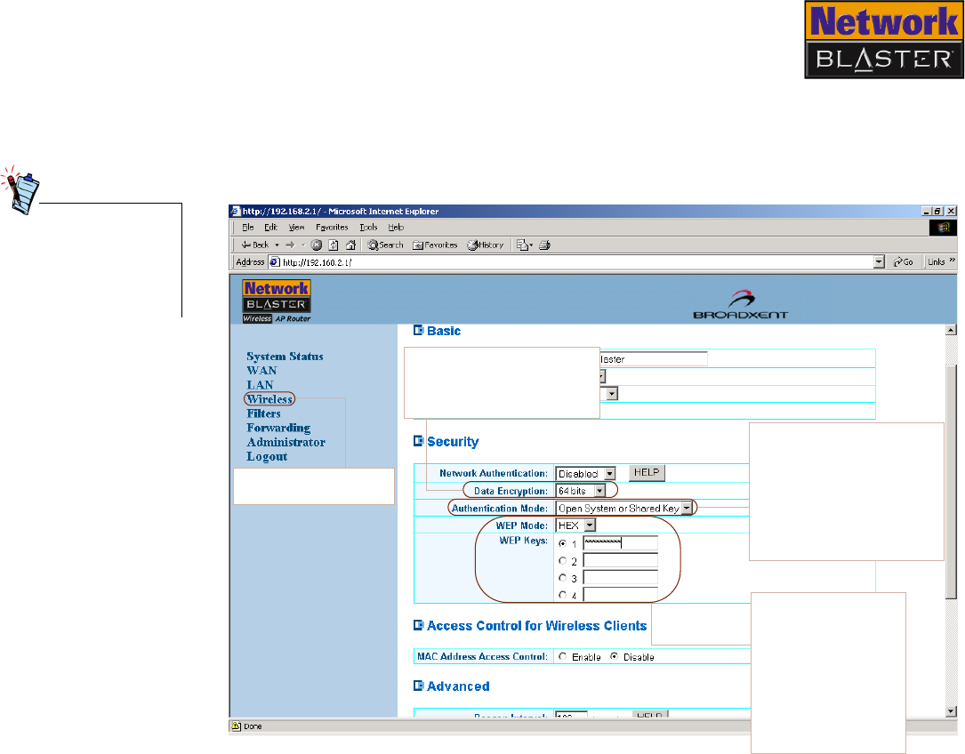Click the Forward arrow toolbar button
This screenshot has width=965, height=754.
(x=290, y=245)
